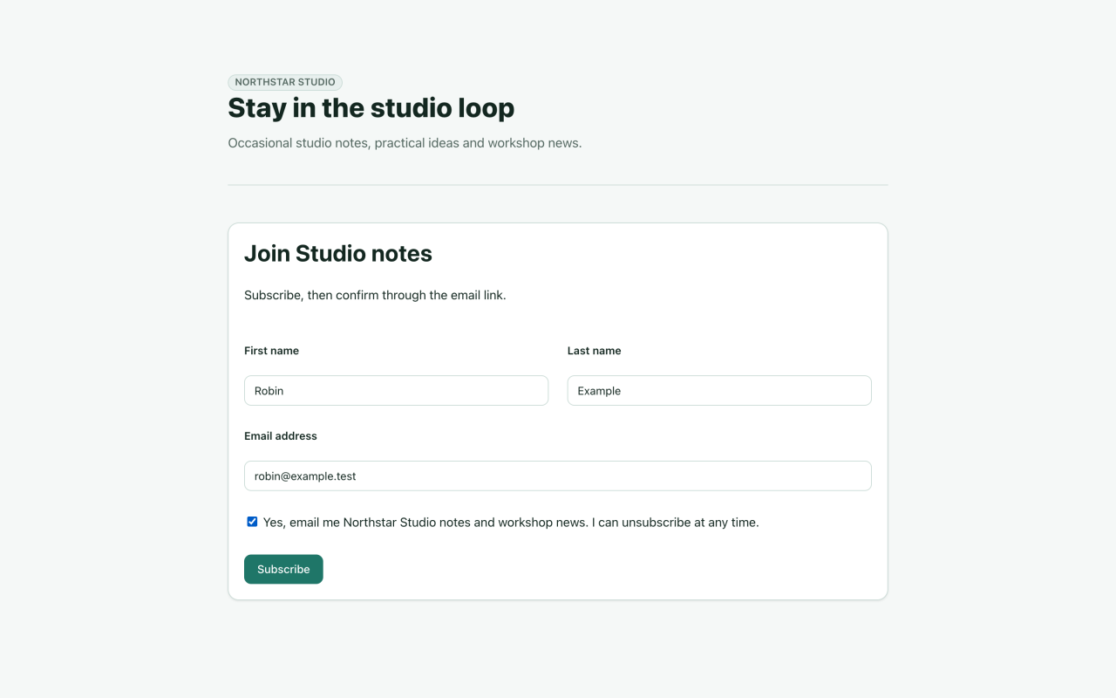Click the 'Yes, email me Northstar Studio notes' label
The image size is (1116, 698).
pyautogui.click(x=511, y=523)
